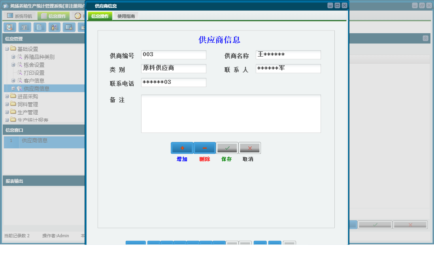Switch to the 使用指南 tab

pos(125,17)
